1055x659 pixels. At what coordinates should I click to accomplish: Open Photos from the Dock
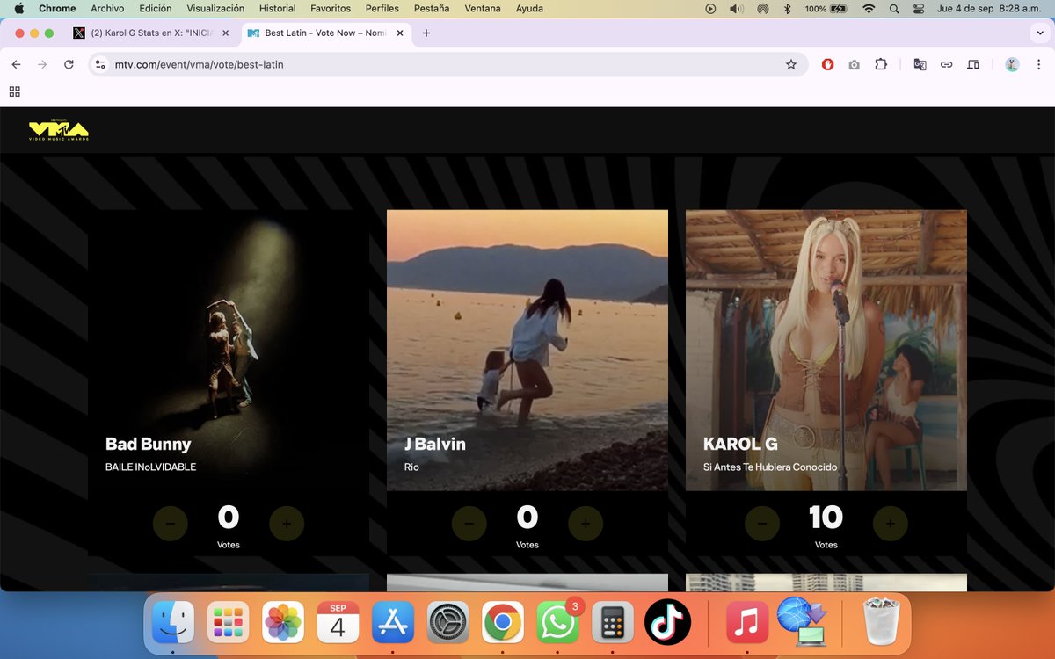[283, 623]
